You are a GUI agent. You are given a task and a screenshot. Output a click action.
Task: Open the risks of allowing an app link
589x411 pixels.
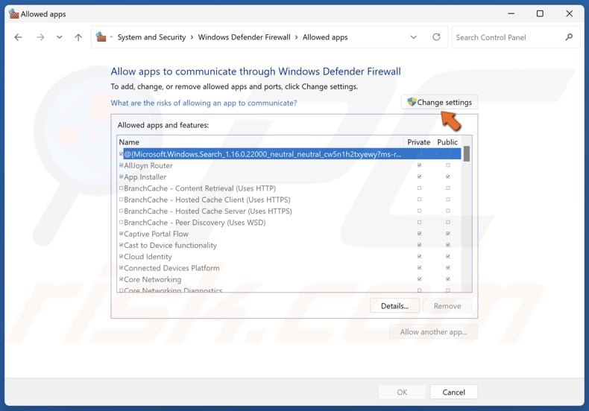[x=204, y=103]
